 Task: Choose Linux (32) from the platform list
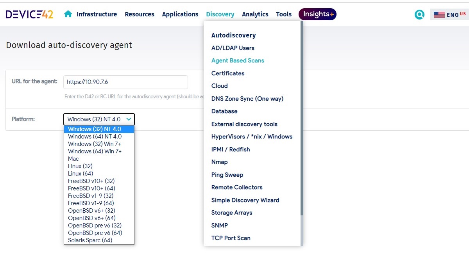tap(99, 166)
